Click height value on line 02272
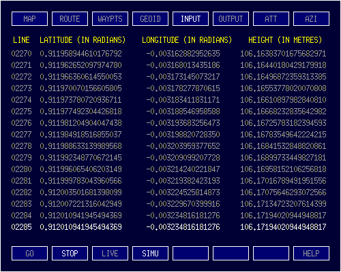Viewport: 341px width, 272px height. pos(283,77)
